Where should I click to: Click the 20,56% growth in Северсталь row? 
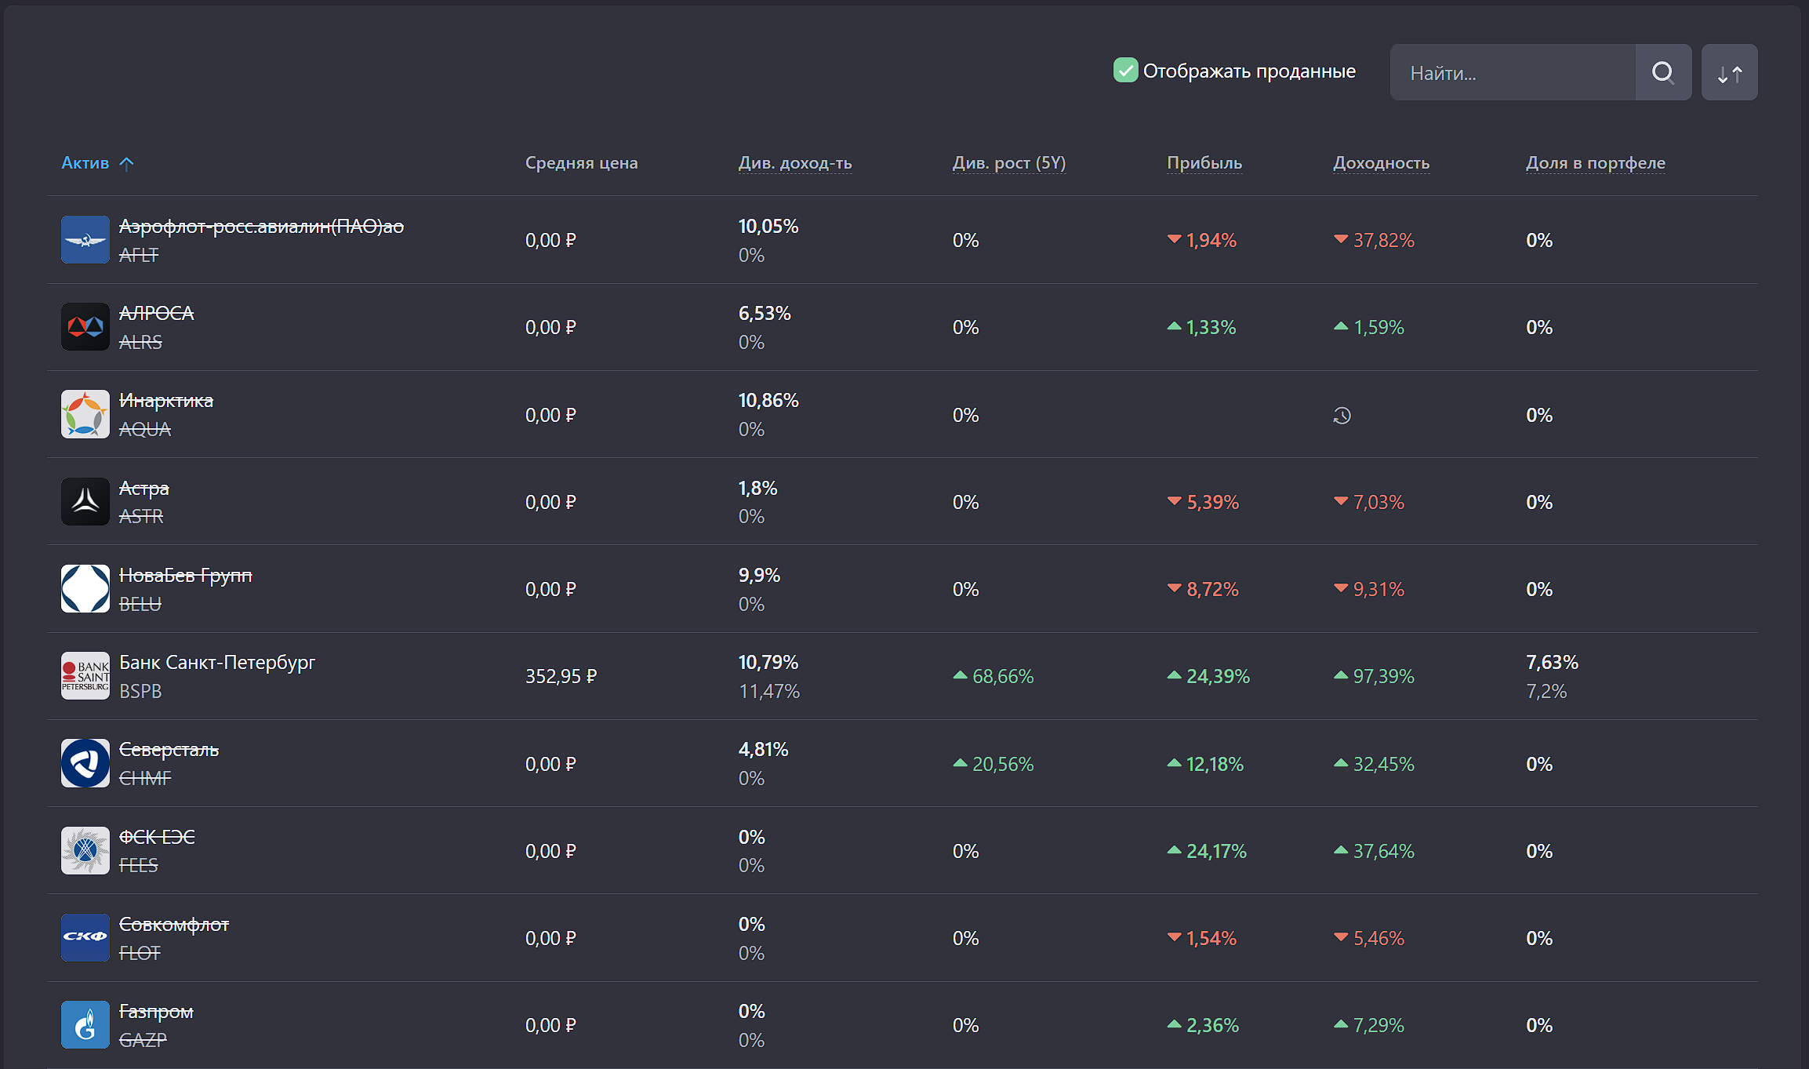tap(1003, 764)
